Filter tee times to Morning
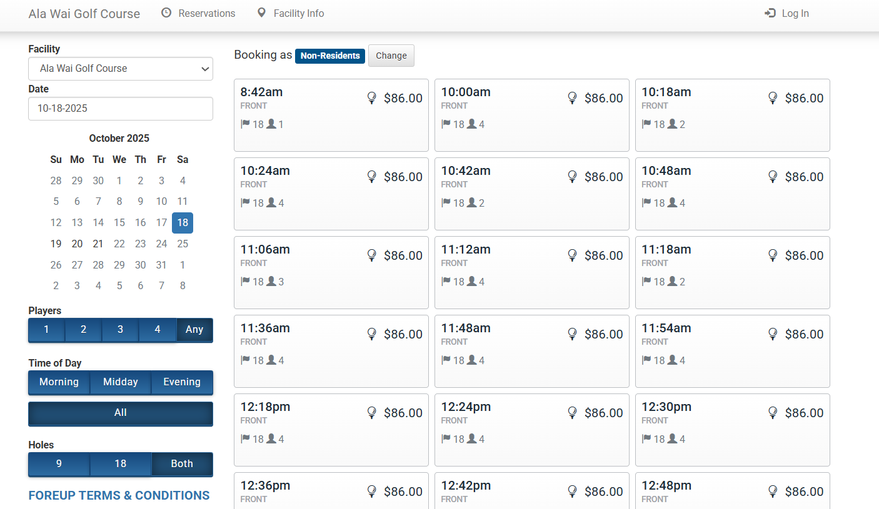The image size is (879, 509). click(x=59, y=382)
